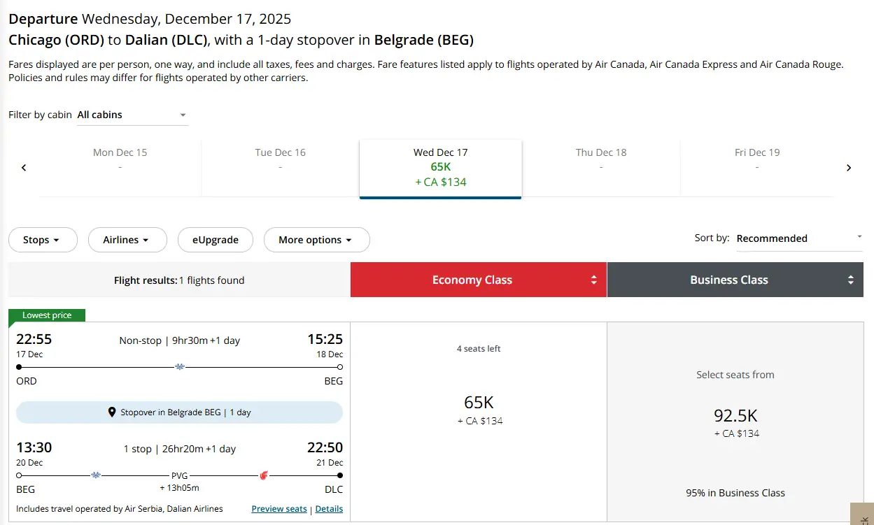Expand the More options dropdown
The width and height of the screenshot is (874, 525).
pyautogui.click(x=316, y=240)
